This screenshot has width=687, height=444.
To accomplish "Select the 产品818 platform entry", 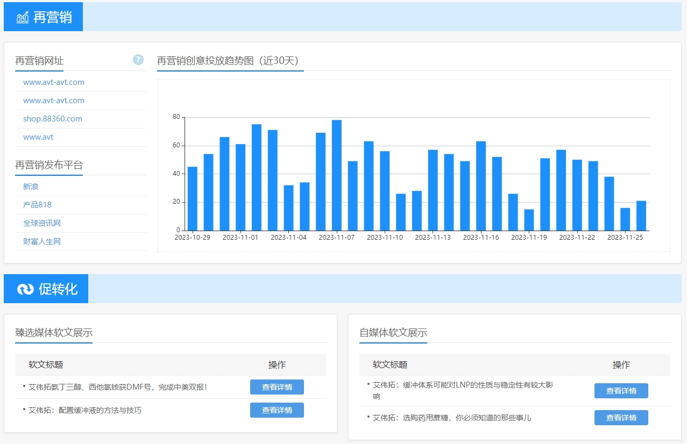I will [37, 205].
